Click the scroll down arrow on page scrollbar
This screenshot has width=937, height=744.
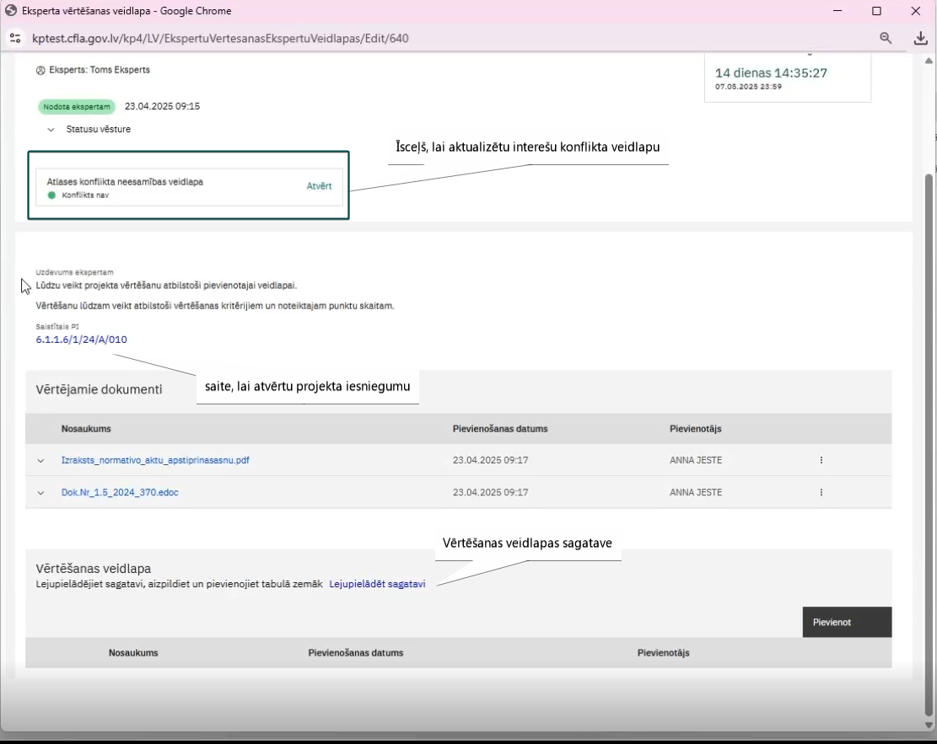pyautogui.click(x=928, y=725)
